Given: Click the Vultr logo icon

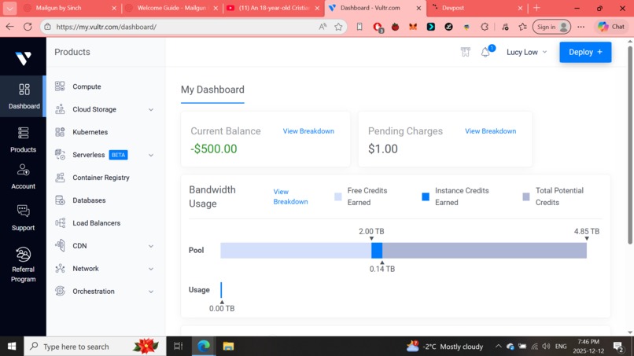Looking at the screenshot, I should [23, 58].
